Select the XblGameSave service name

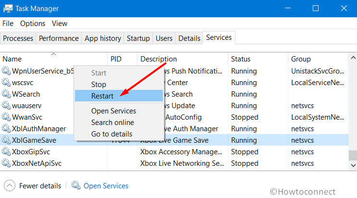[34, 140]
